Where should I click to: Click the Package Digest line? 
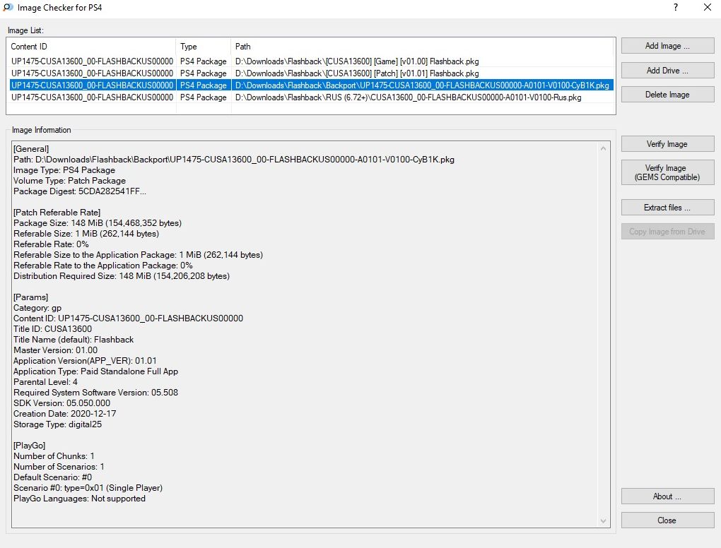click(x=80, y=191)
